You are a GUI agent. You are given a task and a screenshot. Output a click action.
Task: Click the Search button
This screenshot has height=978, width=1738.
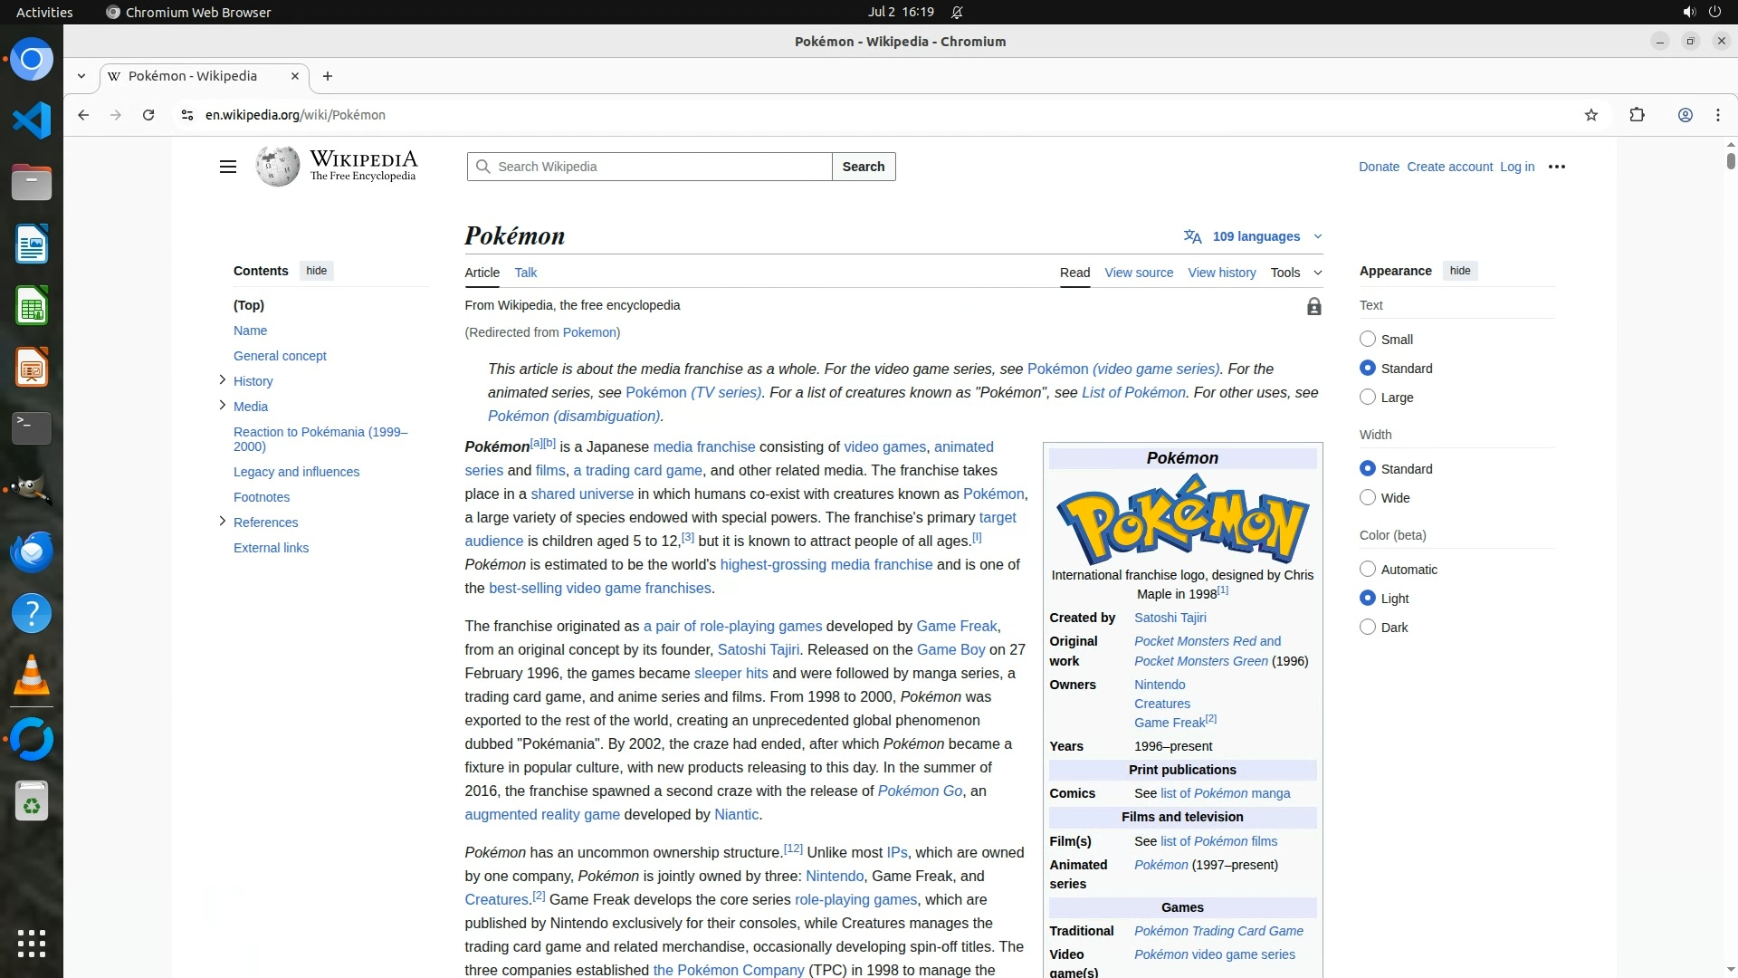point(863,167)
